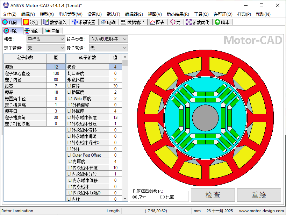Open the 稳态结果(R) menu
The width and height of the screenshot is (286, 215).
(x=178, y=14)
